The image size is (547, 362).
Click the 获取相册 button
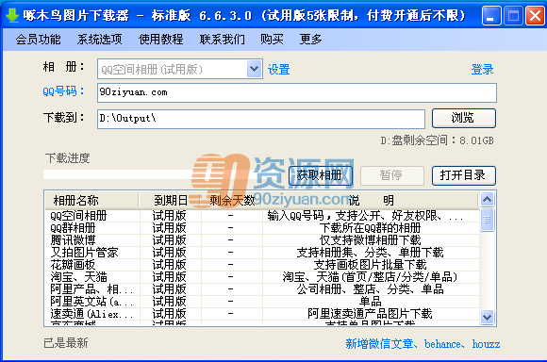point(321,175)
